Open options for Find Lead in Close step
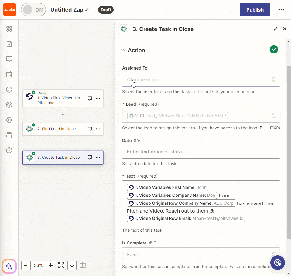 pyautogui.click(x=98, y=129)
